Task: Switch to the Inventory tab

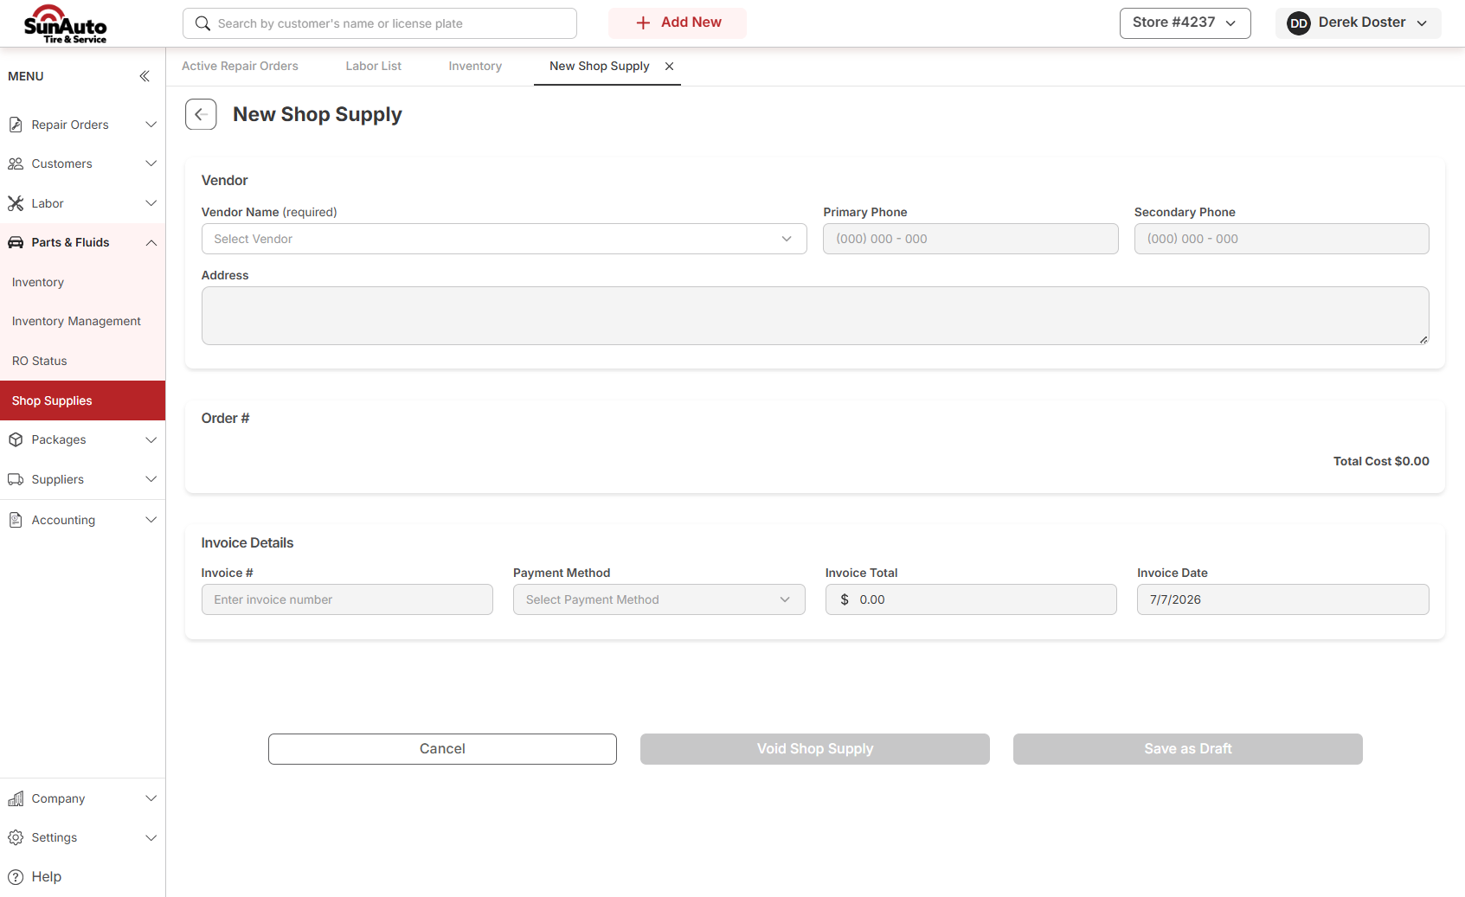Action: coord(475,66)
